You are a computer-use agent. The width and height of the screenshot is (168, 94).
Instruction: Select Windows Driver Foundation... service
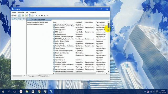click(80, 64)
